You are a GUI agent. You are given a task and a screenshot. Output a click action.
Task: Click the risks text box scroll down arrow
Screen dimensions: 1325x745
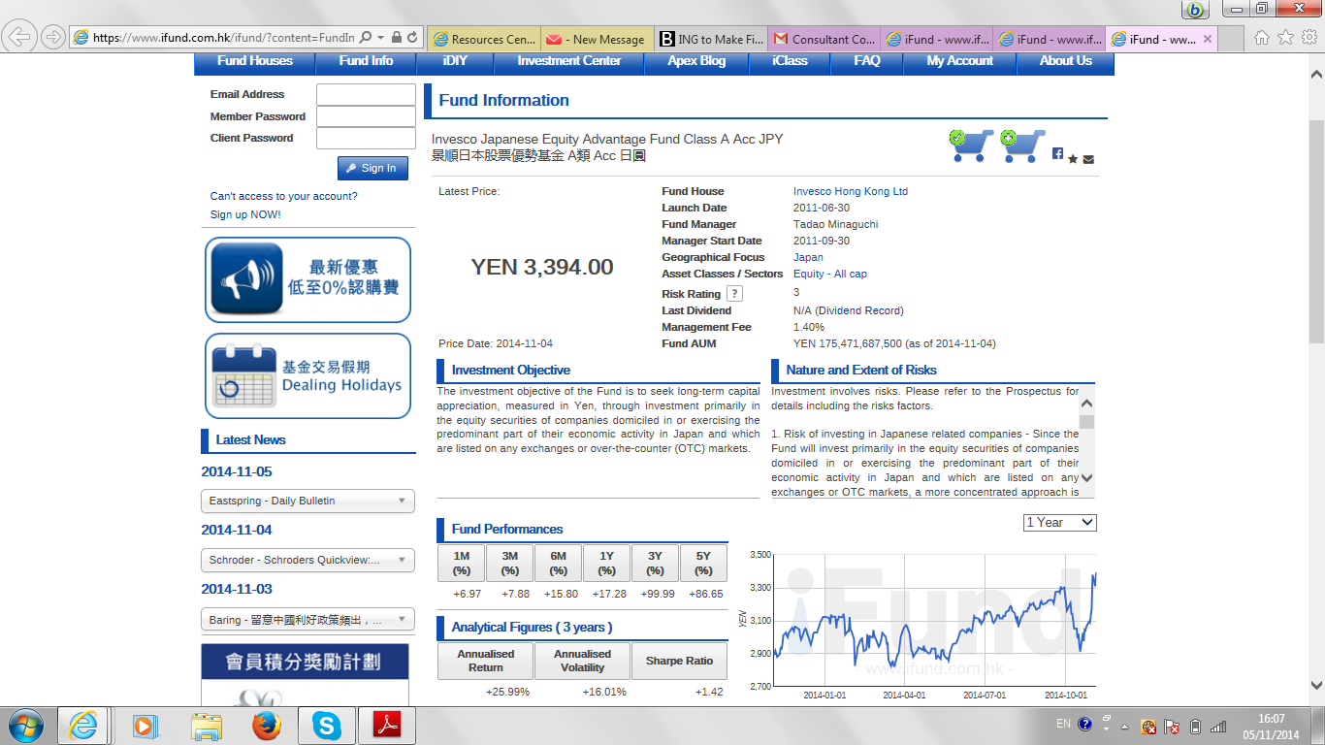coord(1086,477)
